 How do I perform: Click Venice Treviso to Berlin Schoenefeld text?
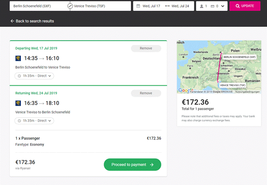click(43, 112)
